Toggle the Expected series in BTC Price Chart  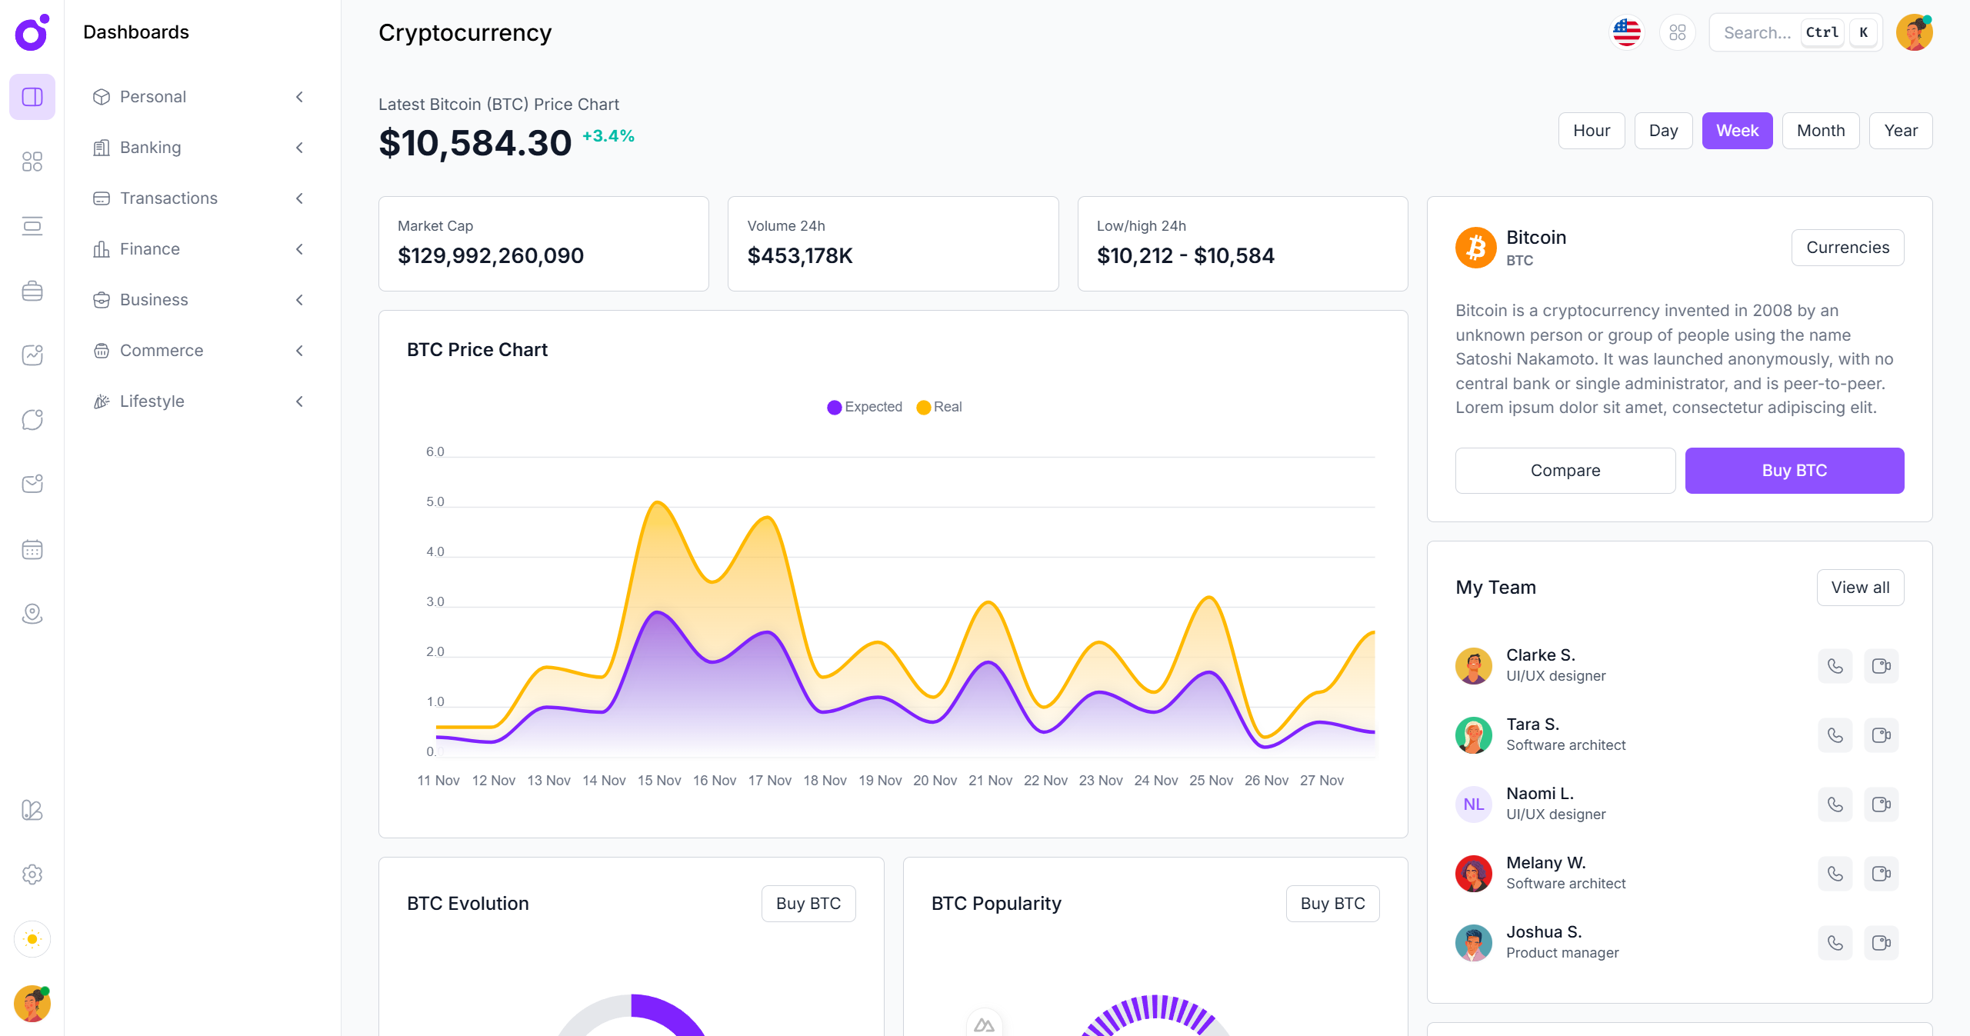(865, 407)
